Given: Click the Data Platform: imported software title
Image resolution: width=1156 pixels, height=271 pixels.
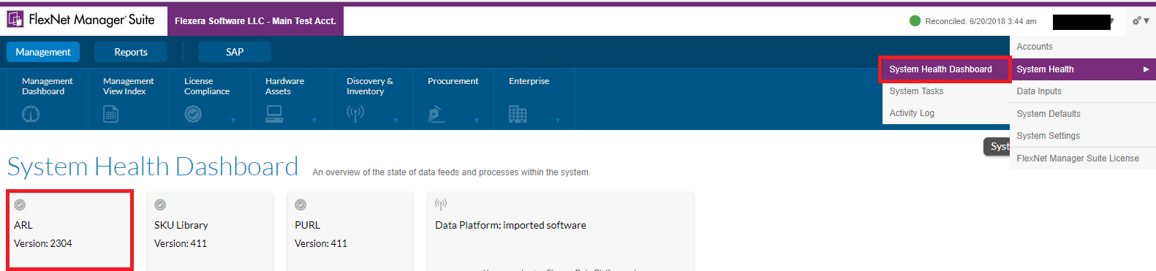Looking at the screenshot, I should click(x=510, y=225).
